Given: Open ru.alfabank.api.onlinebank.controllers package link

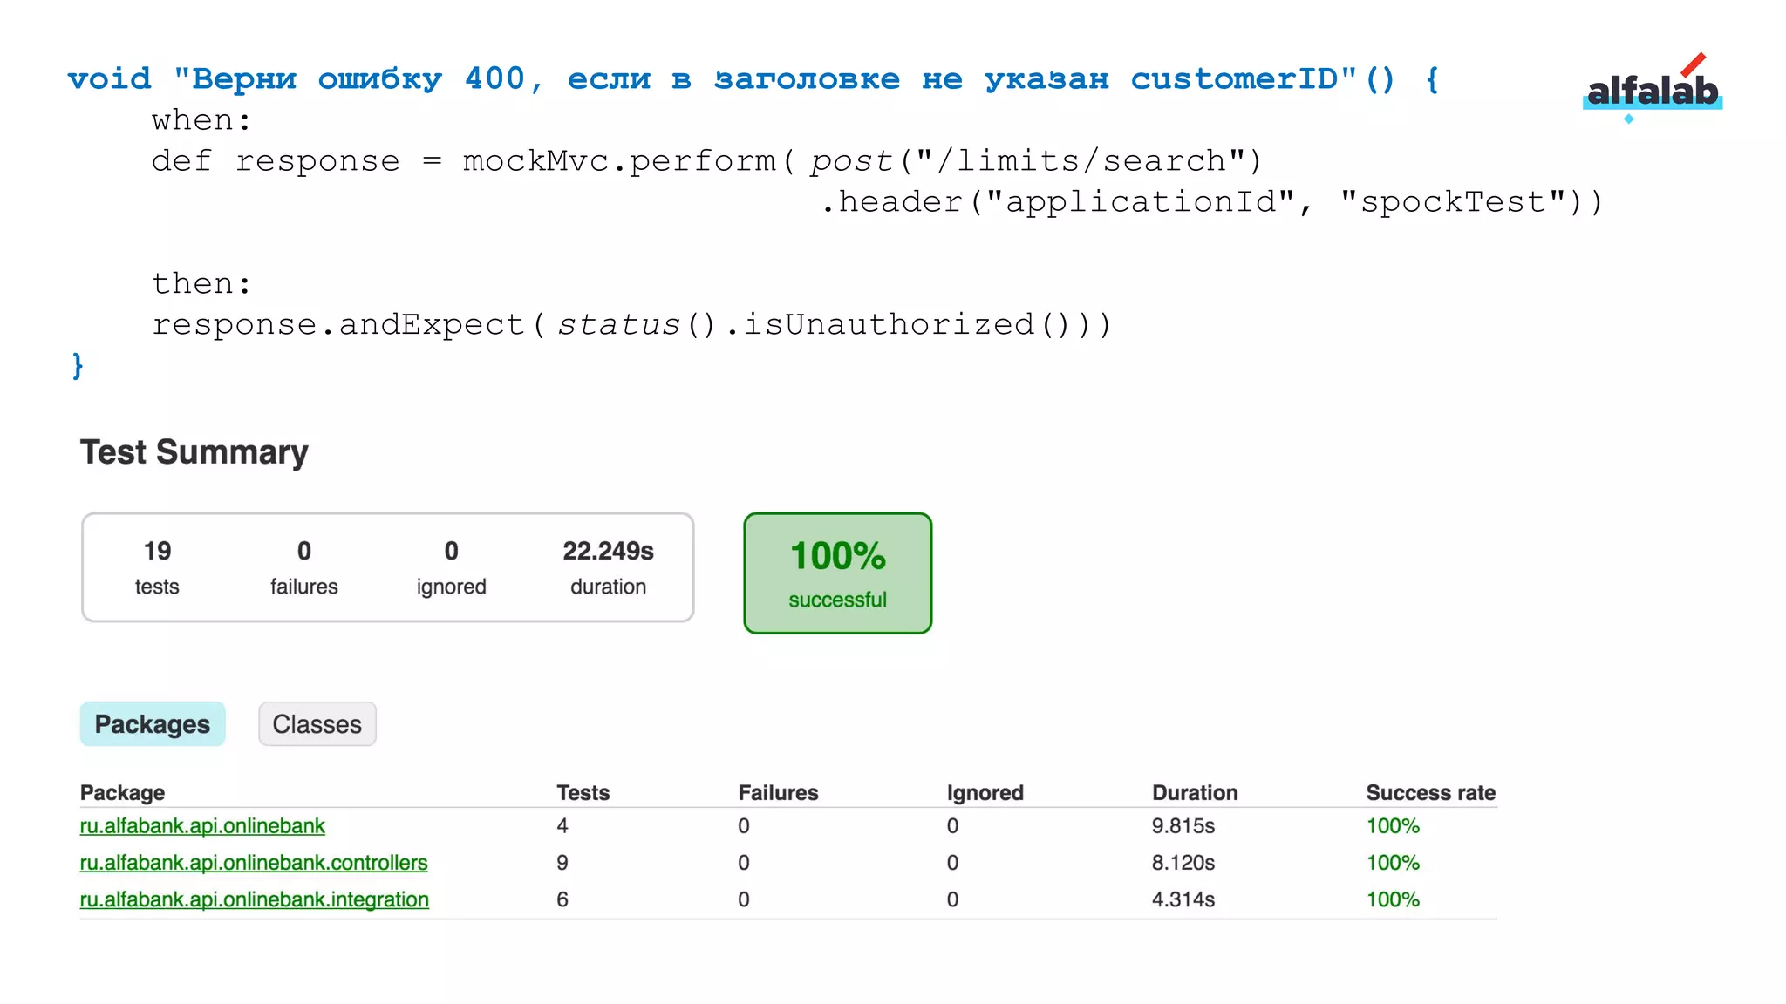Looking at the screenshot, I should pos(254,862).
